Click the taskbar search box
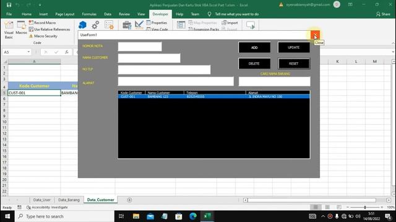Viewport: 396px width, 222px height. pyautogui.click(x=64, y=216)
